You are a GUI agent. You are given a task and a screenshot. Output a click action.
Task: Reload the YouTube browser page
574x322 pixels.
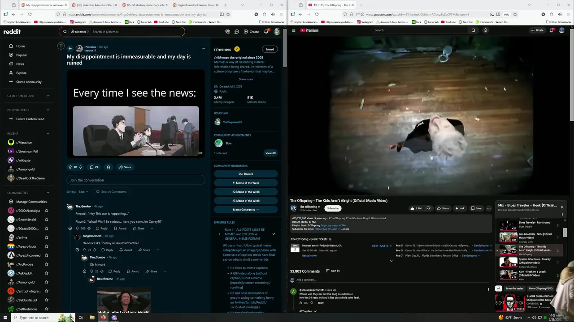point(317,14)
